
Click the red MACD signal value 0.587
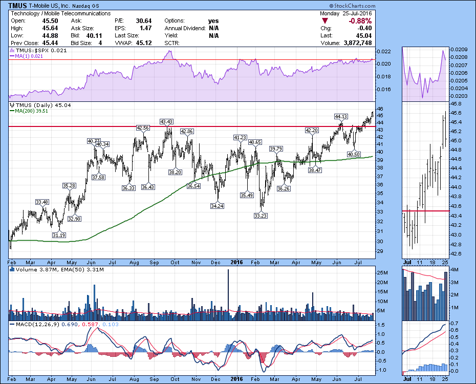click(89, 325)
